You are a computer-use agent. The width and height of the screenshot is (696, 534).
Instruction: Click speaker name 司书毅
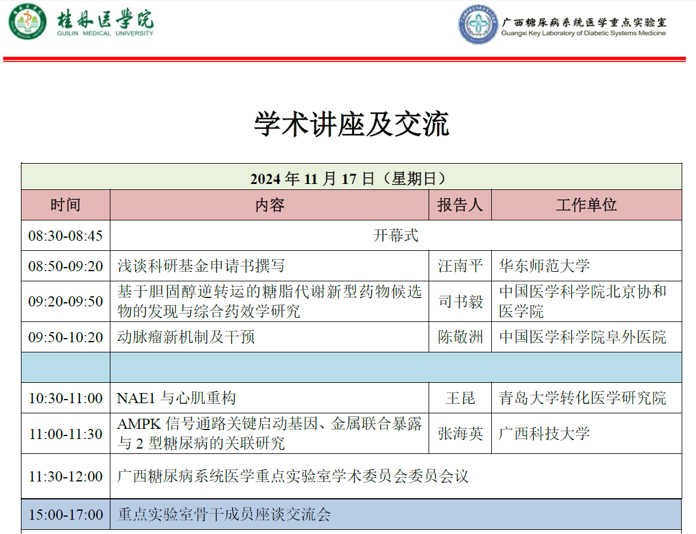[460, 302]
